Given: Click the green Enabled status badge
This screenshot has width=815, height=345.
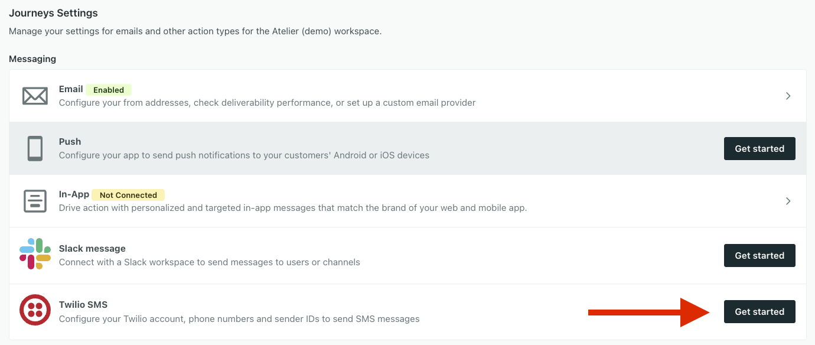Looking at the screenshot, I should (109, 90).
